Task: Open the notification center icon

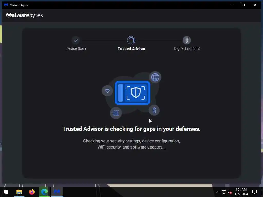Action: click(255, 192)
